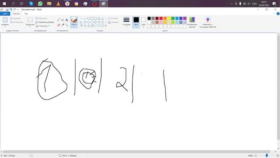This screenshot has height=158, width=280.
Task: Select the Color picker eyedropper tool
Action: pyautogui.click(x=63, y=25)
